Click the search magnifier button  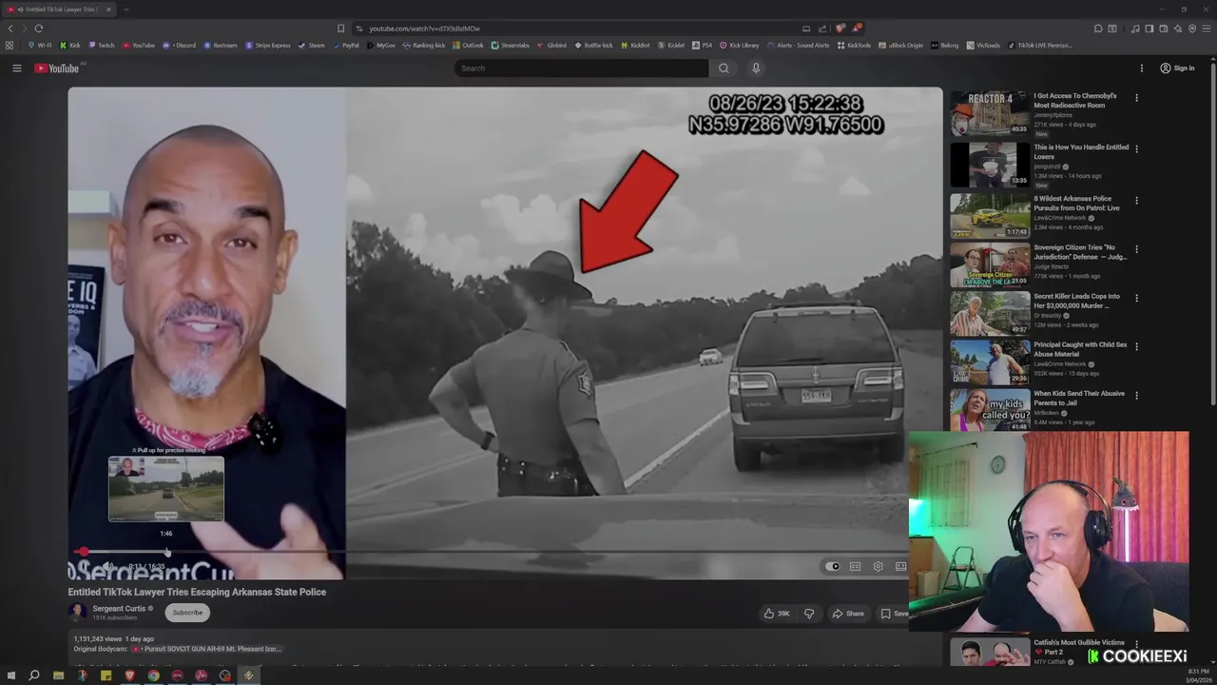tap(724, 68)
